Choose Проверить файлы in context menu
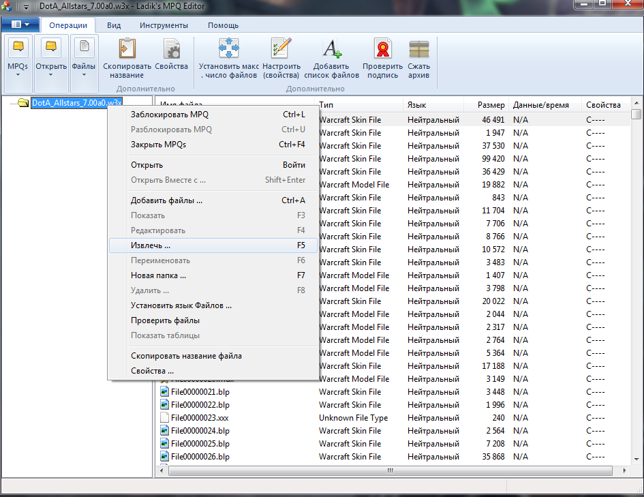Screen dimensions: 644x497 213,320
